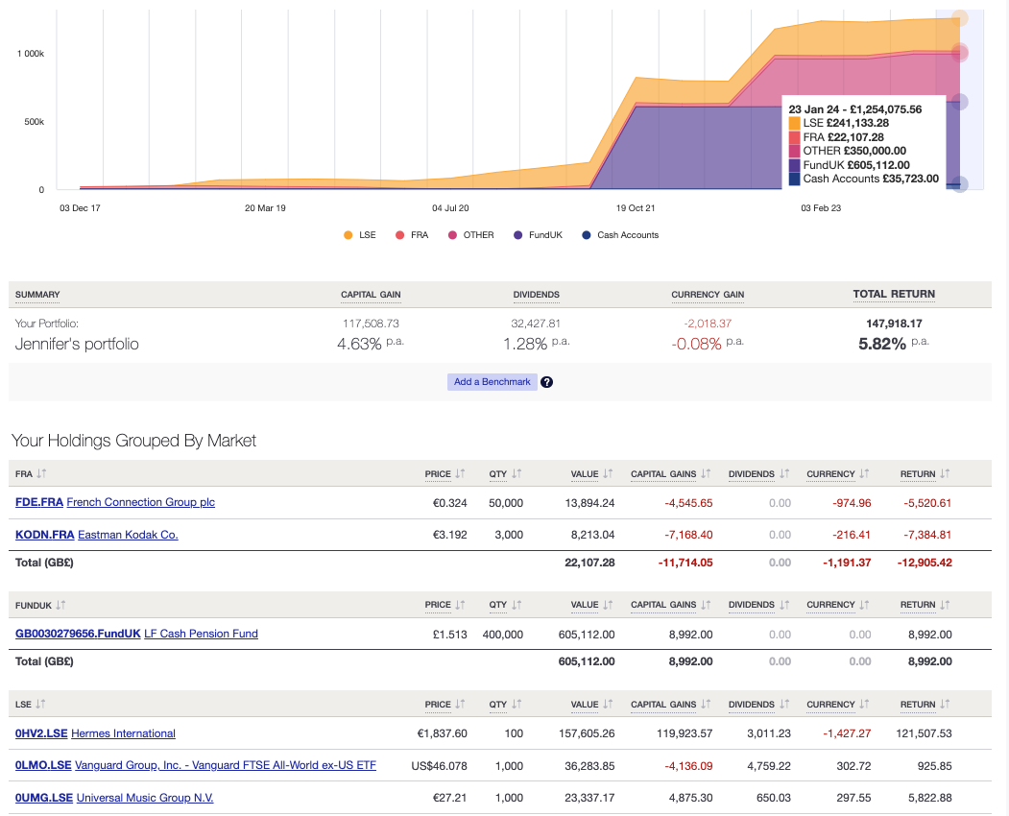
Task: Open the Hermes International holding page
Action: (x=123, y=733)
